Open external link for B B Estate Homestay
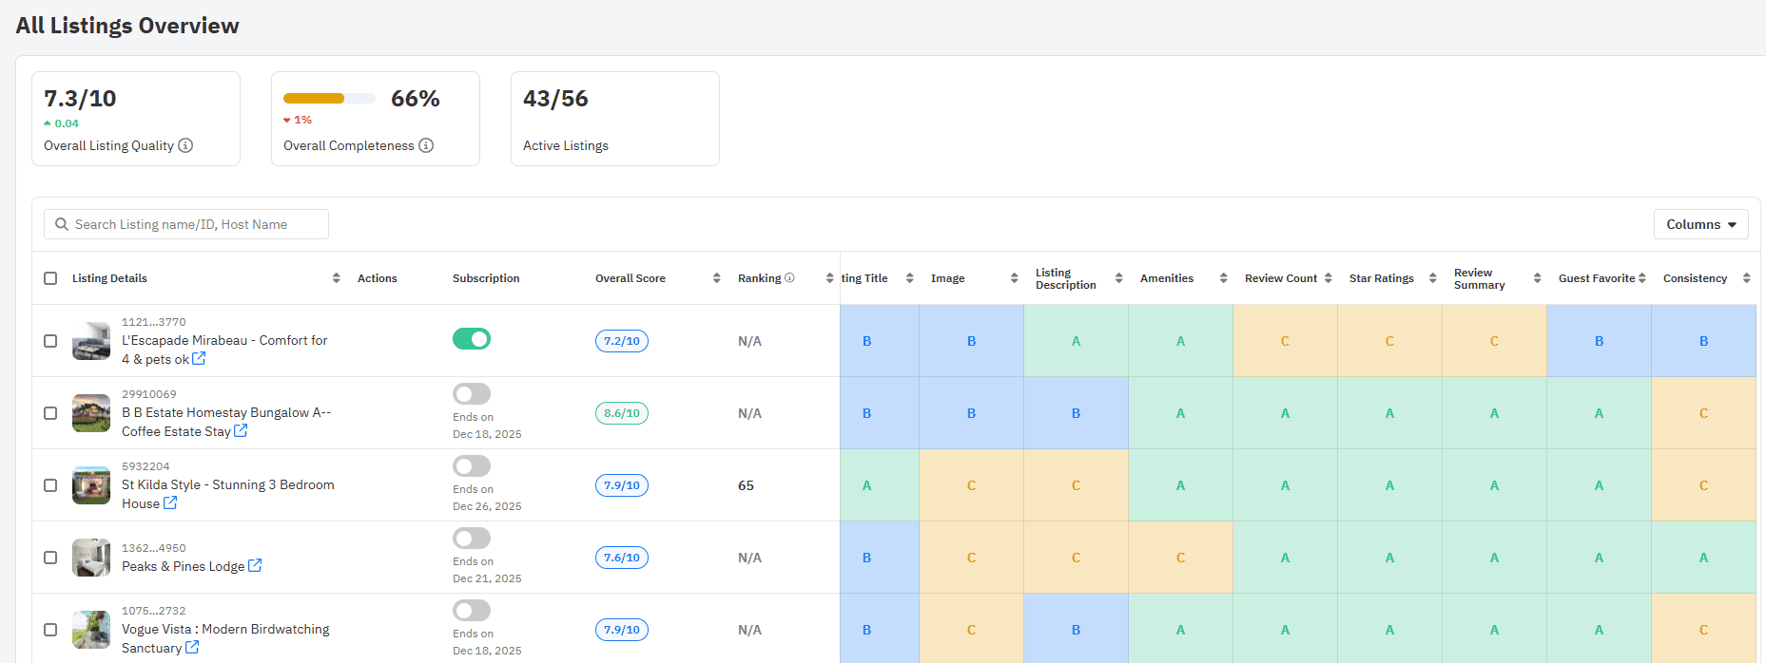1766x663 pixels. (241, 431)
